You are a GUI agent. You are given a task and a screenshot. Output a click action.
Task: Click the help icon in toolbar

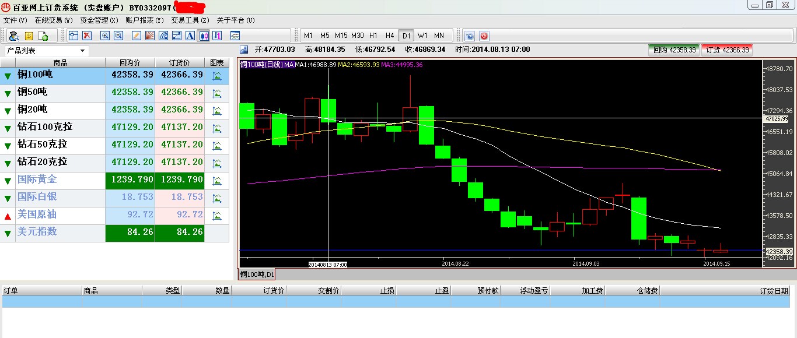click(470, 36)
